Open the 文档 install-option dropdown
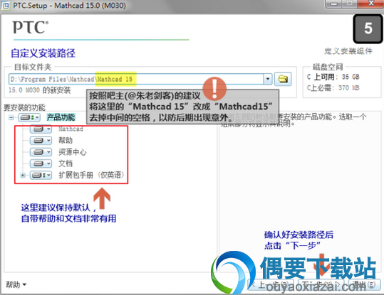 [41, 163]
